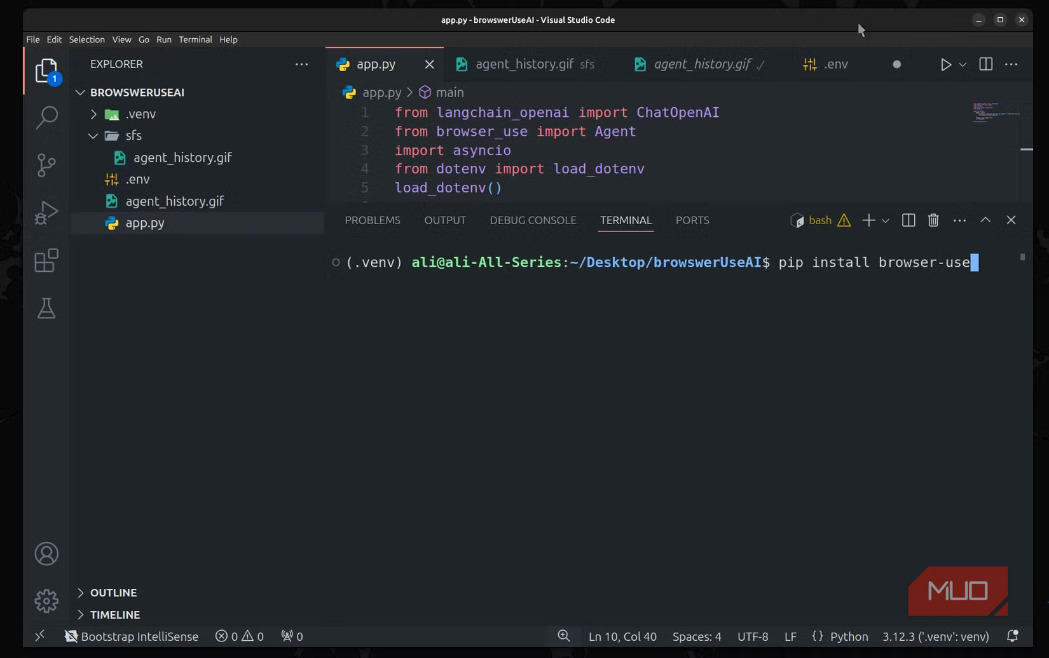The image size is (1049, 658).
Task: Change encoding via UTF-8 status item
Action: [753, 636]
